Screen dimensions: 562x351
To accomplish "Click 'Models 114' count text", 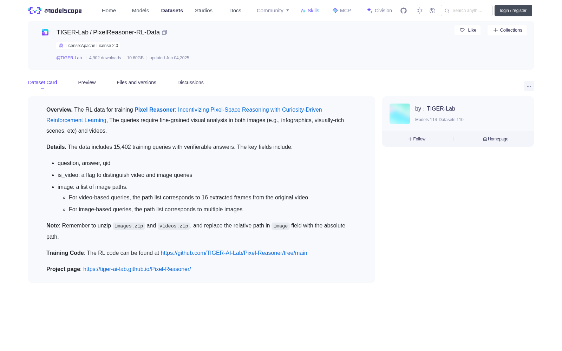I will pyautogui.click(x=426, y=120).
